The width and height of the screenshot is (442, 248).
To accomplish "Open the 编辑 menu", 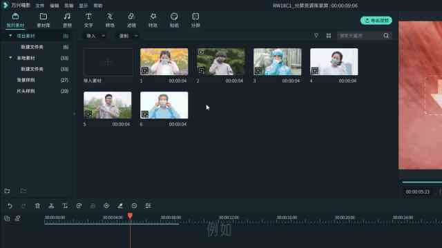I will tap(55, 6).
